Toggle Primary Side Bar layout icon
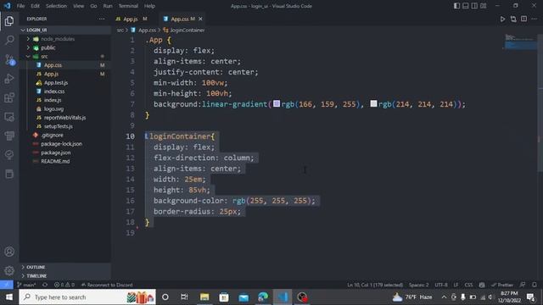 pos(456,6)
